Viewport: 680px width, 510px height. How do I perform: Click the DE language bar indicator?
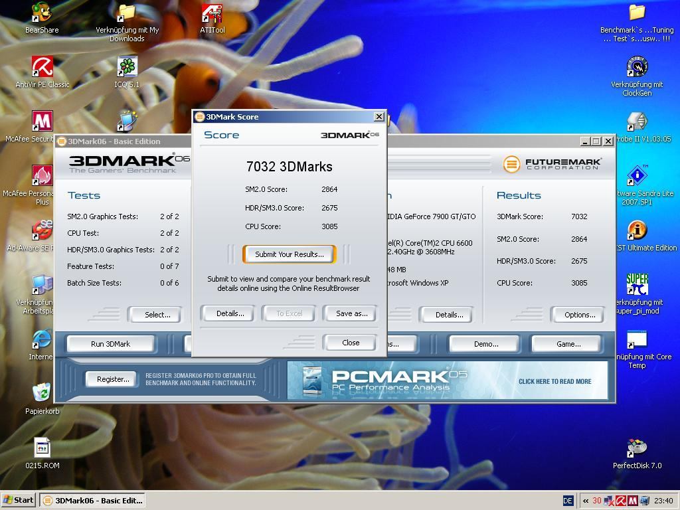(568, 501)
